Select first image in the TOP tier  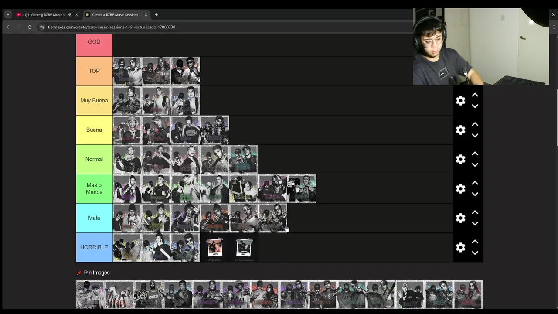click(127, 71)
